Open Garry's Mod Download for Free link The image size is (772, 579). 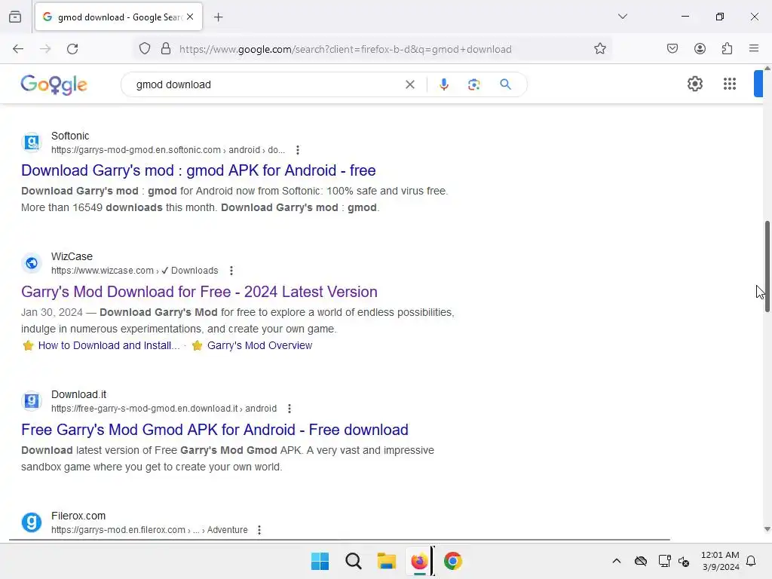(x=199, y=292)
